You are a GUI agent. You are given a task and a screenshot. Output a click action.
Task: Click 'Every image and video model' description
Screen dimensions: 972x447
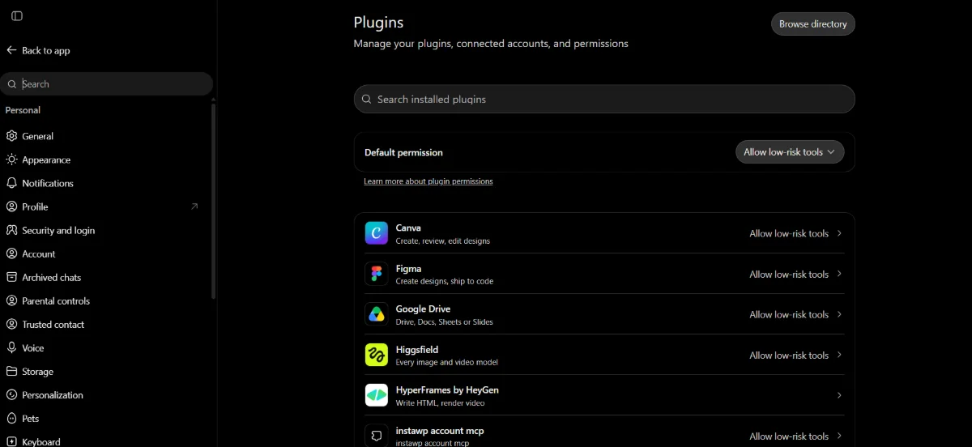[x=447, y=362]
